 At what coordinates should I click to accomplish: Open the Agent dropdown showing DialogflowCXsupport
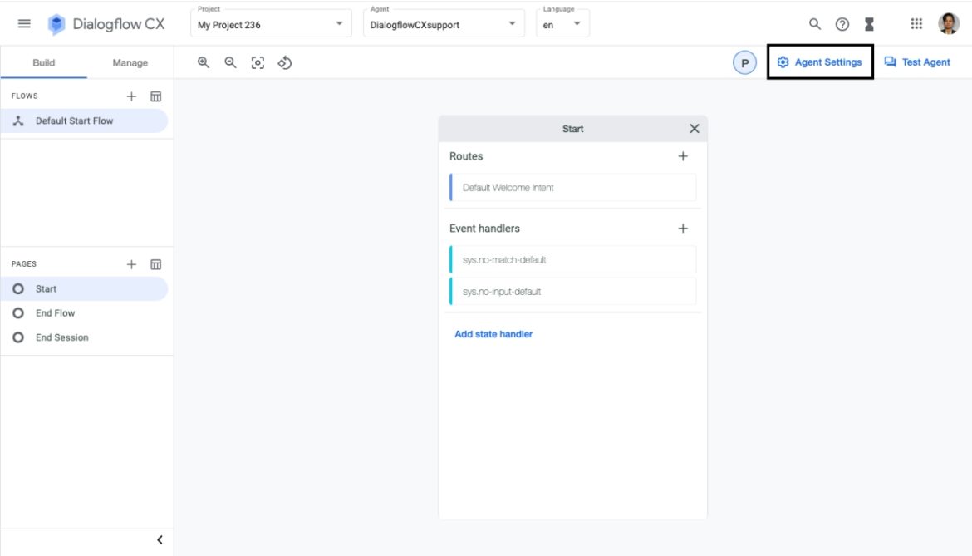[x=513, y=23]
